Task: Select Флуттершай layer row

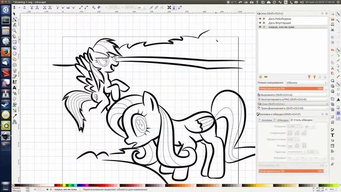Action: point(293,23)
